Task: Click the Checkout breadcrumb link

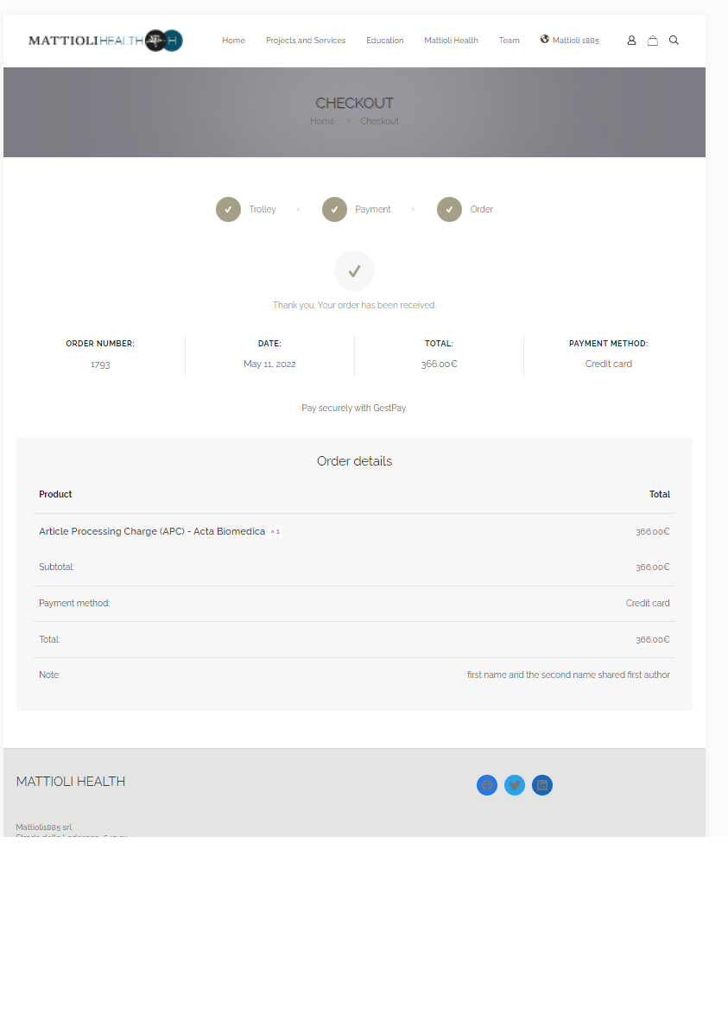Action: [379, 121]
